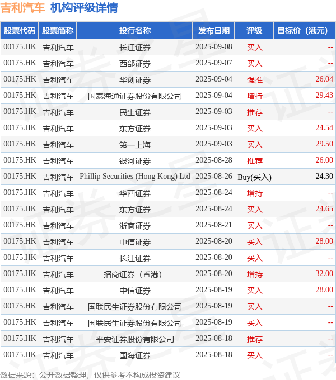Click the 股票代码 column header

click(20, 31)
